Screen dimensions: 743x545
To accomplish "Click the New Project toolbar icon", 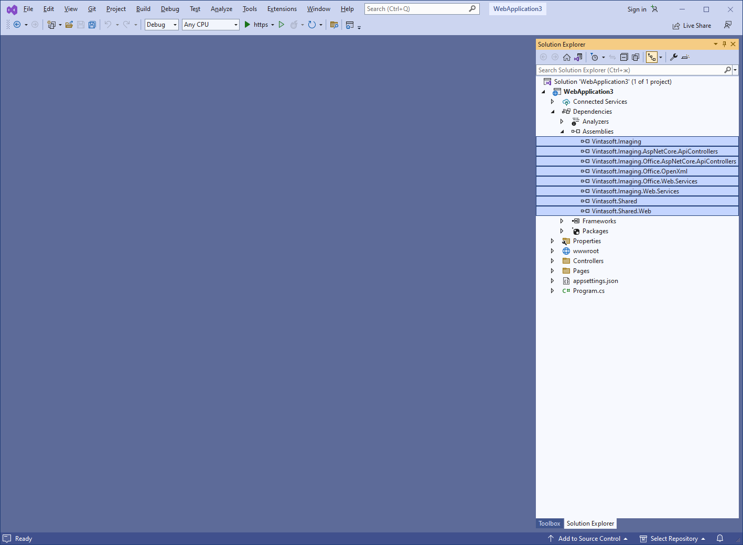I will 51,25.
